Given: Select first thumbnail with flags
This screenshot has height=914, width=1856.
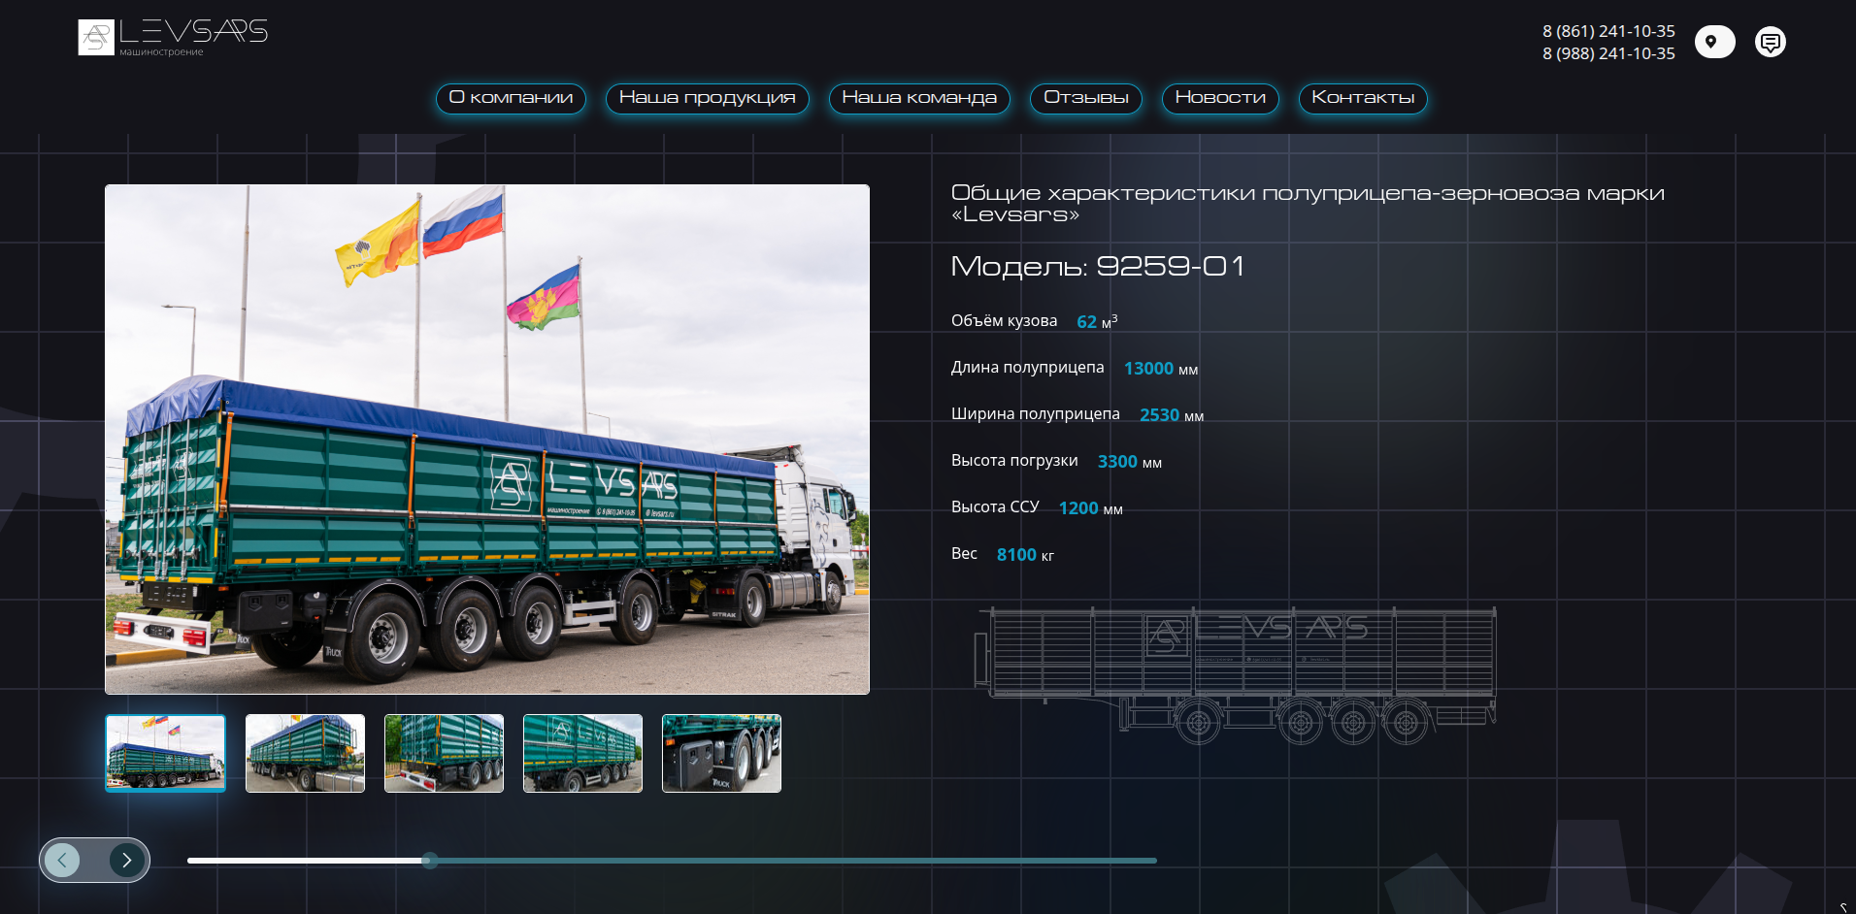Looking at the screenshot, I should point(165,754).
